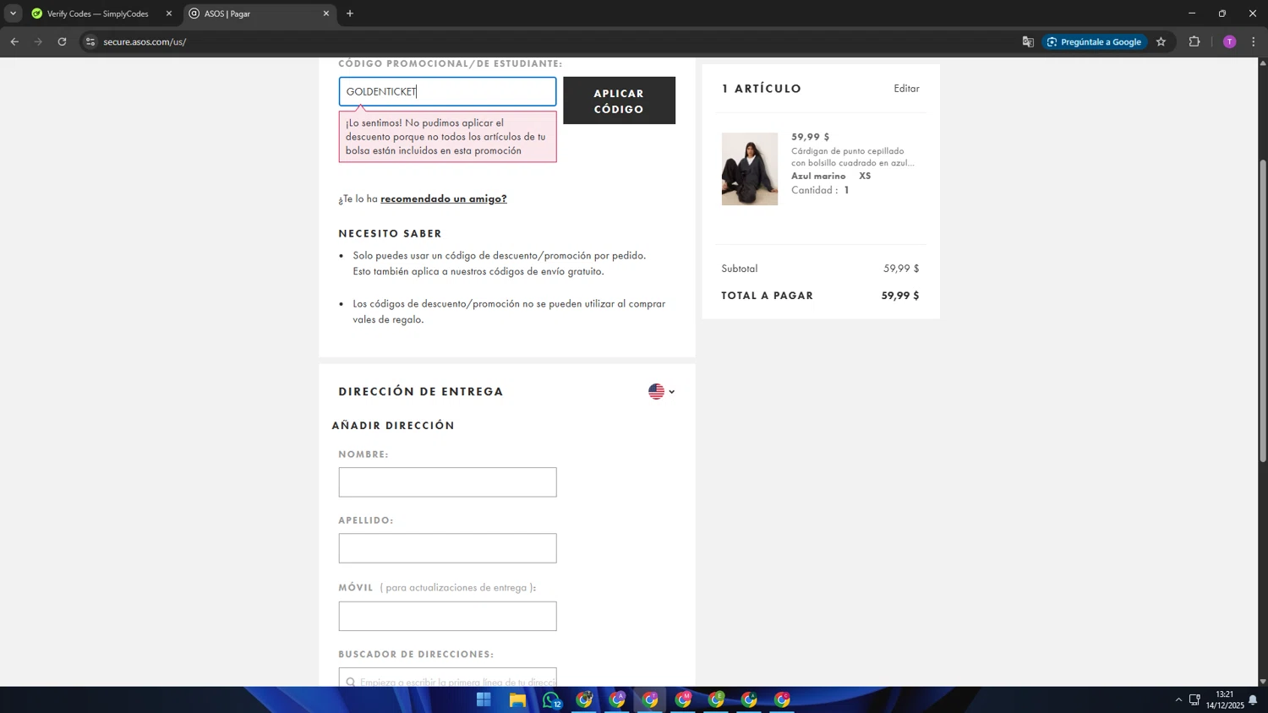Image resolution: width=1268 pixels, height=713 pixels.
Task: Open the tab search dropdown arrow
Action: pyautogui.click(x=13, y=14)
